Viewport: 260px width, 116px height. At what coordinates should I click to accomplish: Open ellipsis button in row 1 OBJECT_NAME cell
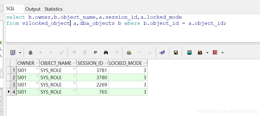click(x=74, y=69)
